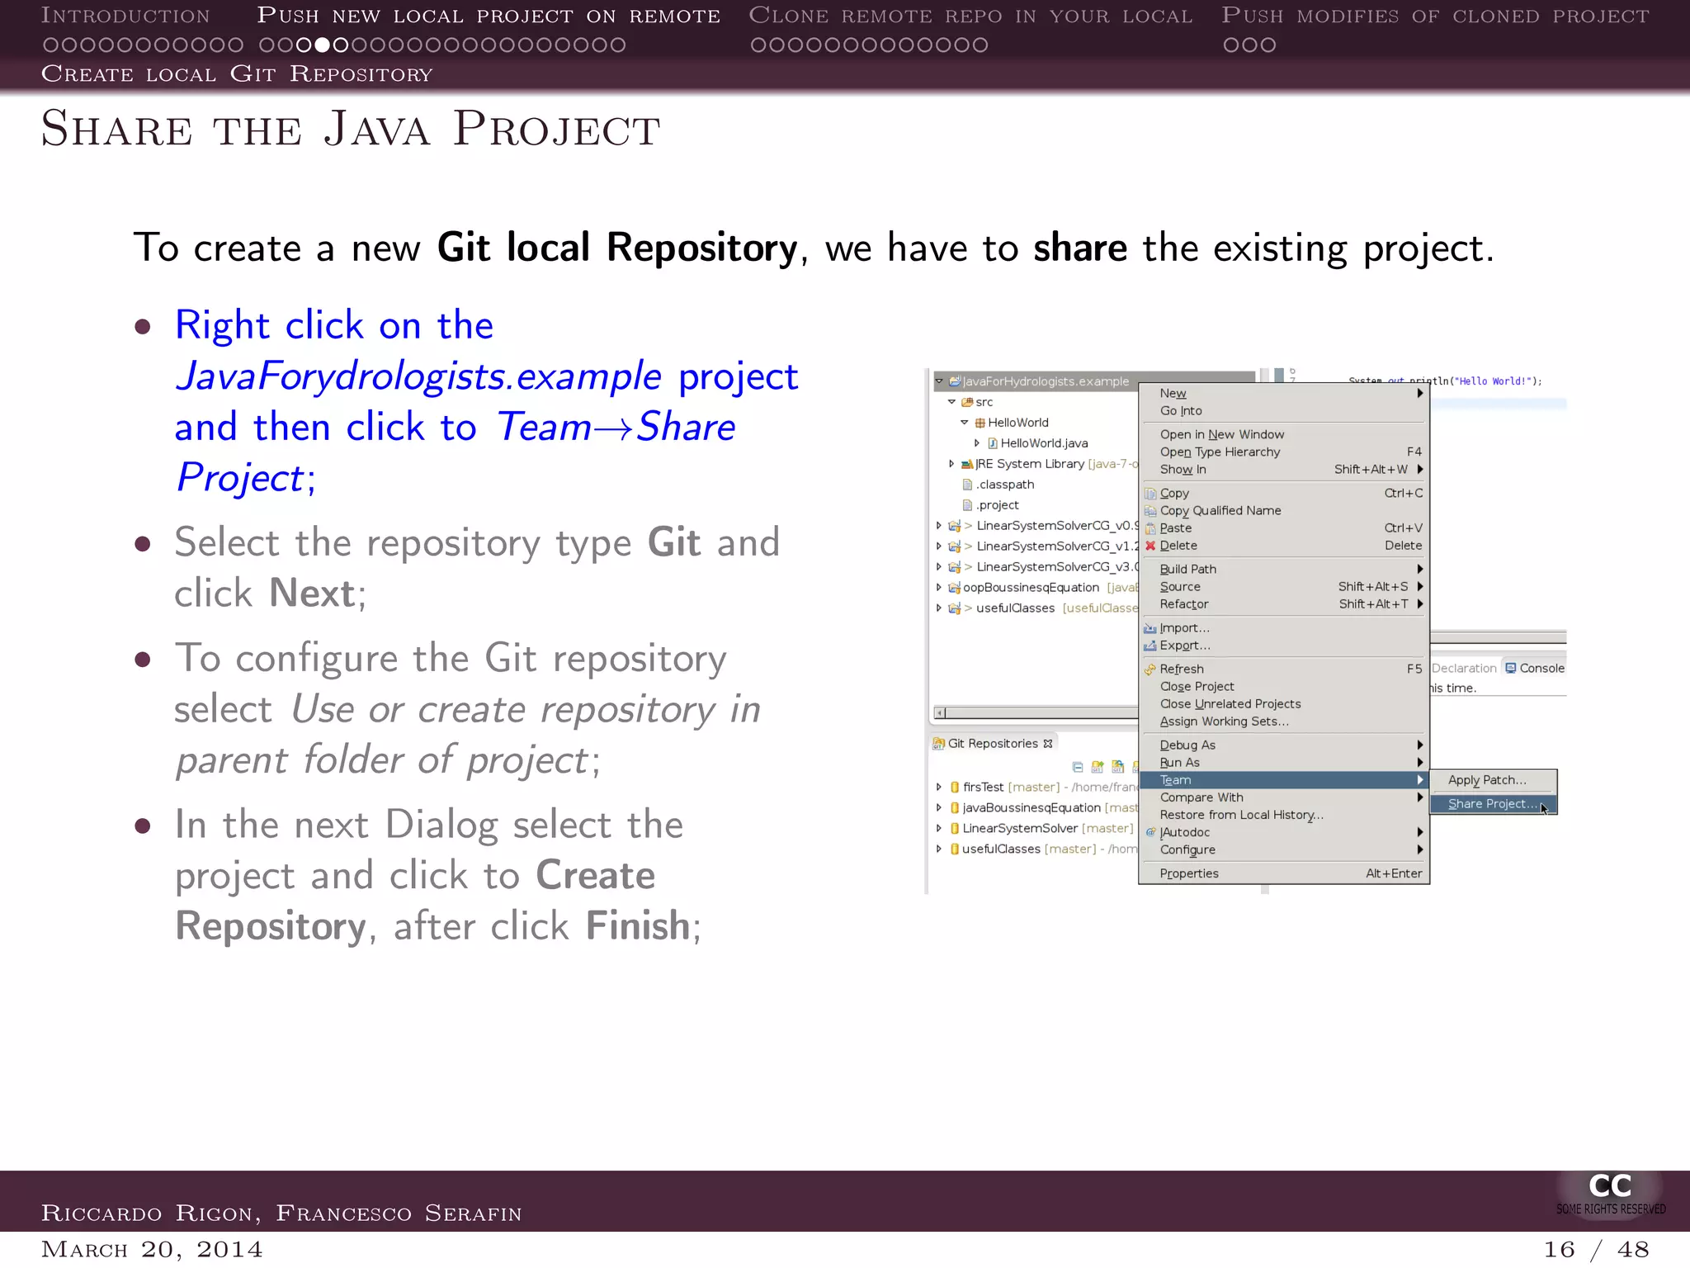This screenshot has height=1268, width=1690.
Task: Expand the HelloWorld.java node
Action: coord(977,443)
